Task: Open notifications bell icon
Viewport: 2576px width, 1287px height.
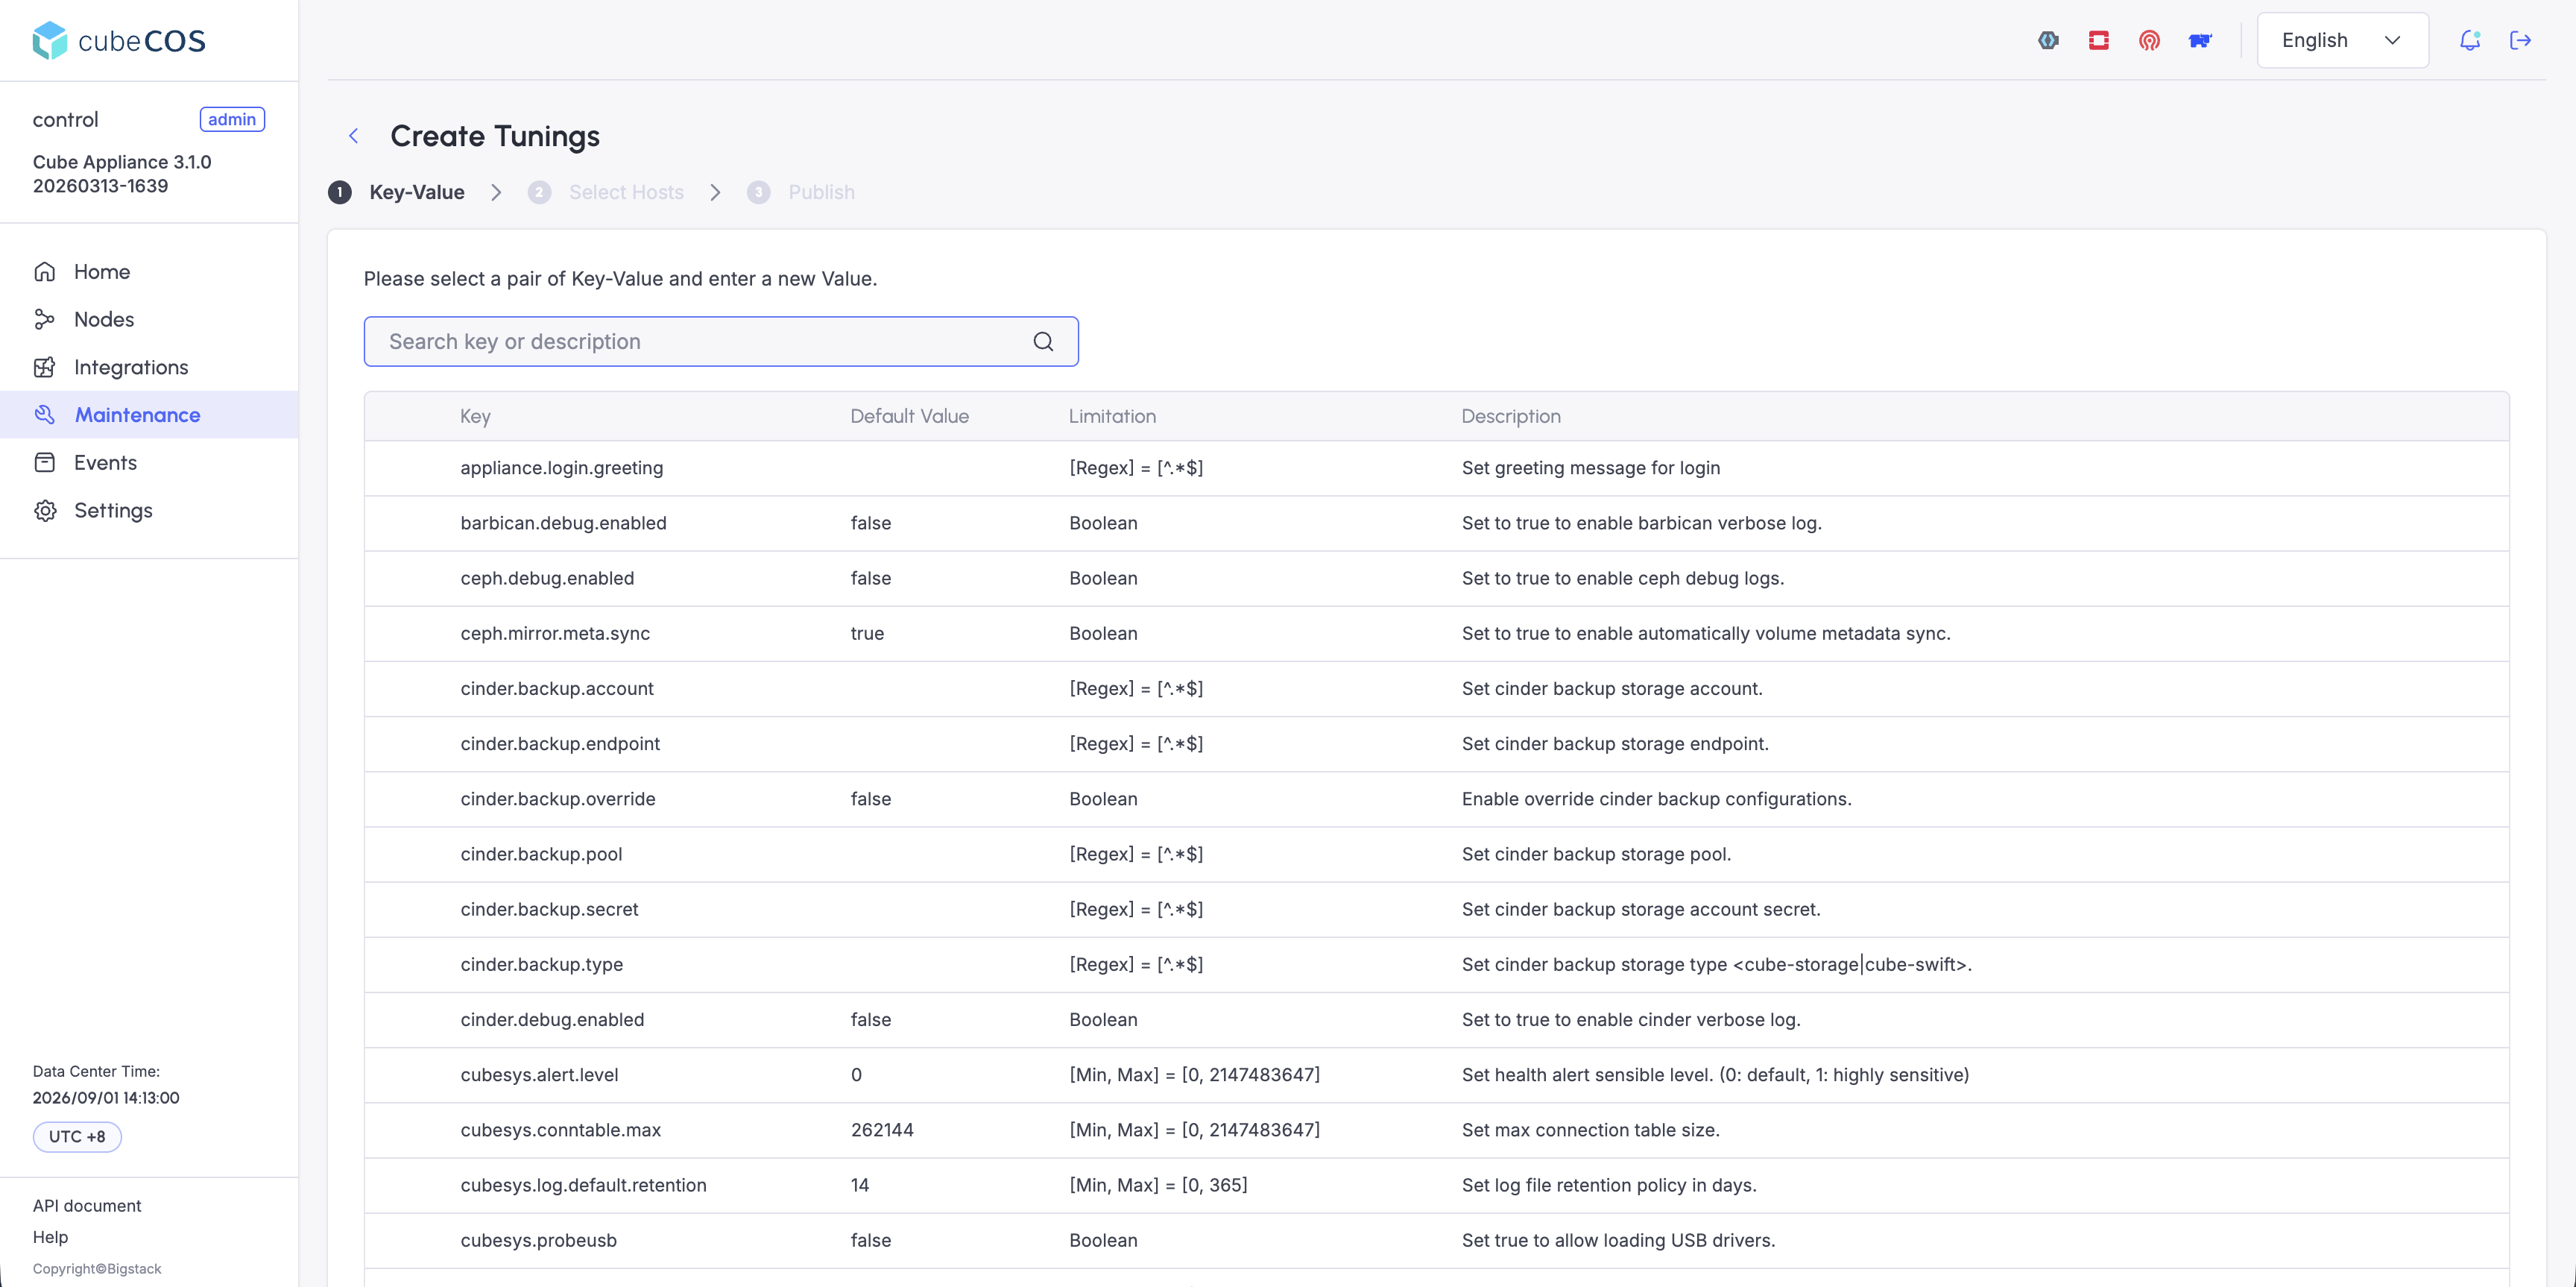Action: (x=2469, y=40)
